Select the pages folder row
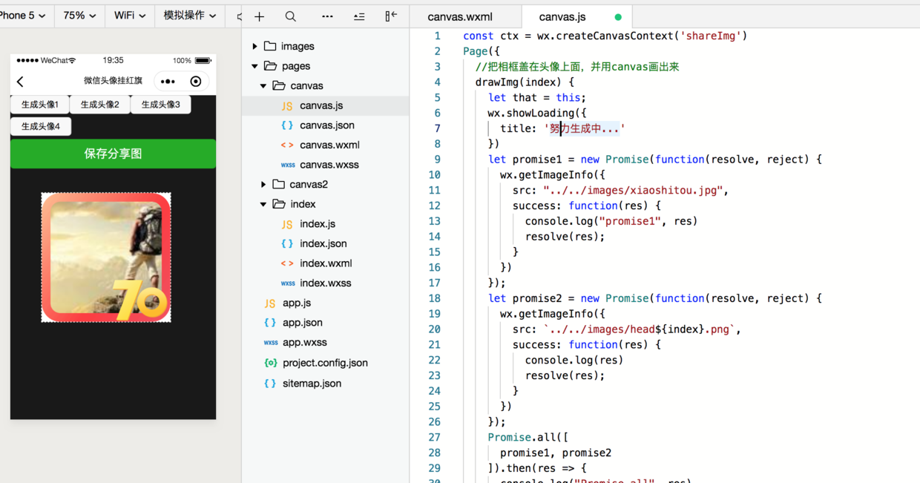Screen dimensions: 920x483 [x=326, y=66]
